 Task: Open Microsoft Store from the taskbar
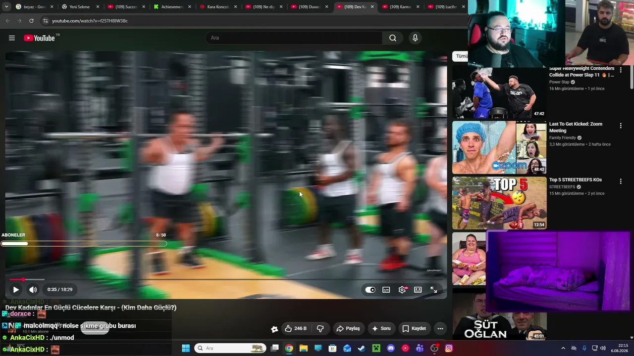[x=332, y=348]
